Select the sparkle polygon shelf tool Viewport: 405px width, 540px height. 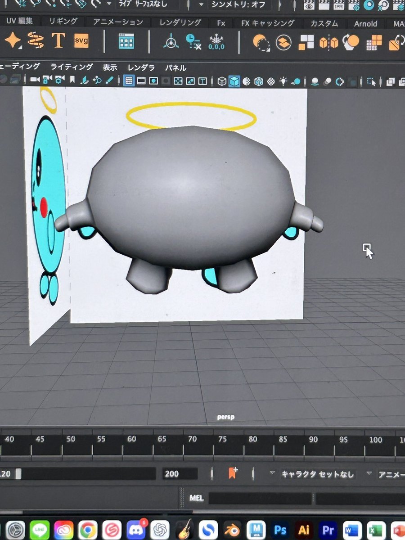13,41
